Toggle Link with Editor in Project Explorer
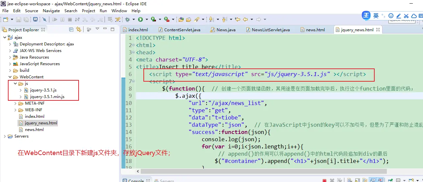The height and width of the screenshot is (182, 423). (78, 30)
